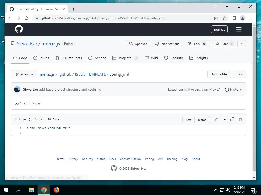The image size is (261, 195).
Task: Open the SkwalExe owner link
Action: [27, 44]
